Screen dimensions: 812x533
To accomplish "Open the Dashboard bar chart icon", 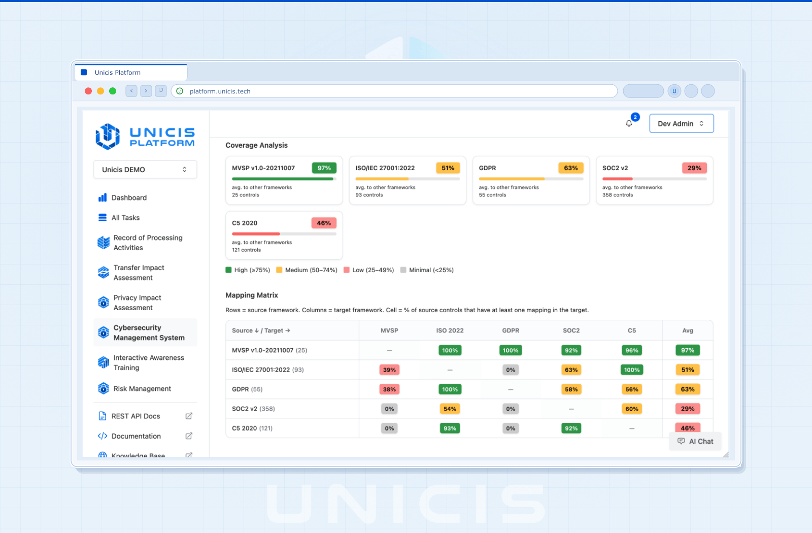I will click(103, 197).
